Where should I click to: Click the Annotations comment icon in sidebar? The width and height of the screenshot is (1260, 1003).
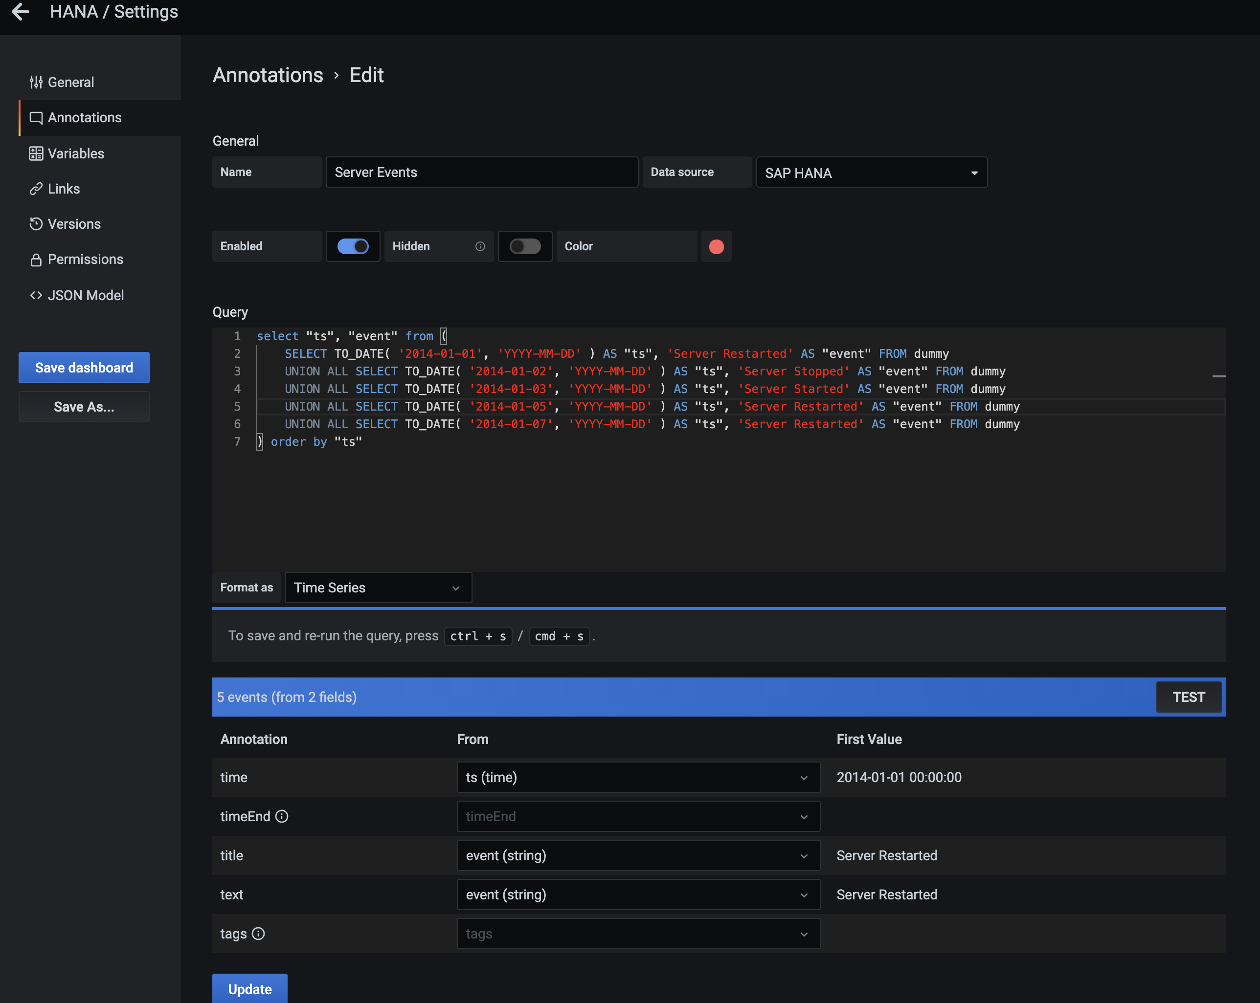point(36,118)
